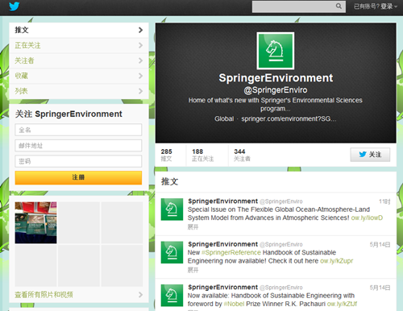This screenshot has width=403, height=311.
Task: Open the book display photo thumbnail
Action: point(35,222)
